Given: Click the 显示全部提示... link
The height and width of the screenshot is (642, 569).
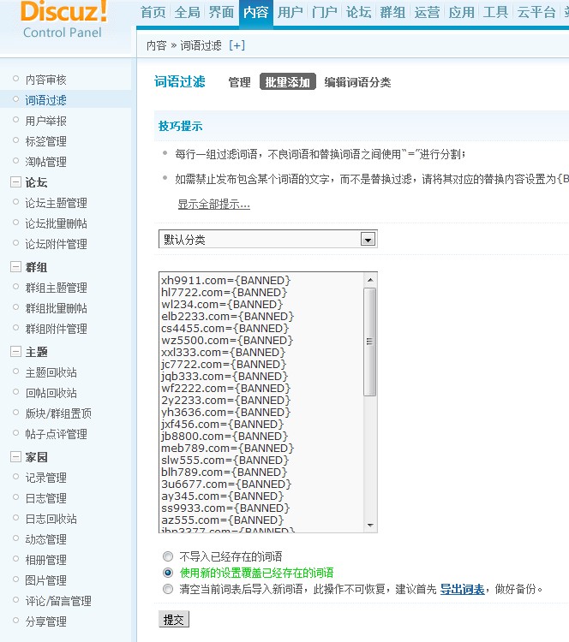Looking at the screenshot, I should tap(214, 204).
